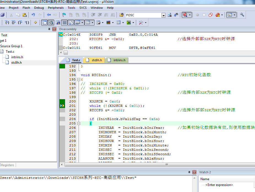
Task: Click Step Into icon
Action: [7, 23]
